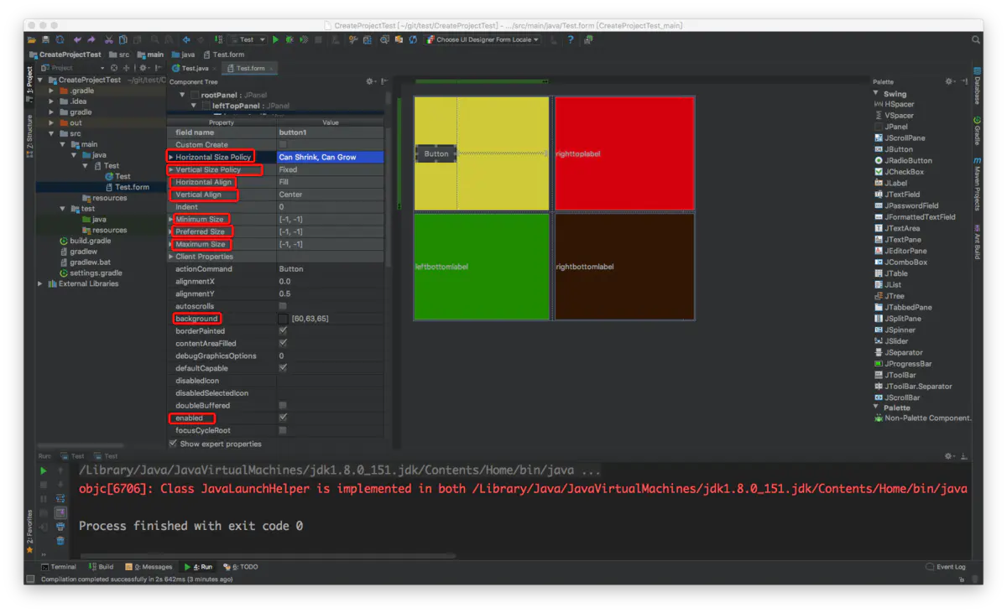Viewport: 1007px width, 613px height.
Task: Click the Cut scissors icon
Action: [109, 39]
